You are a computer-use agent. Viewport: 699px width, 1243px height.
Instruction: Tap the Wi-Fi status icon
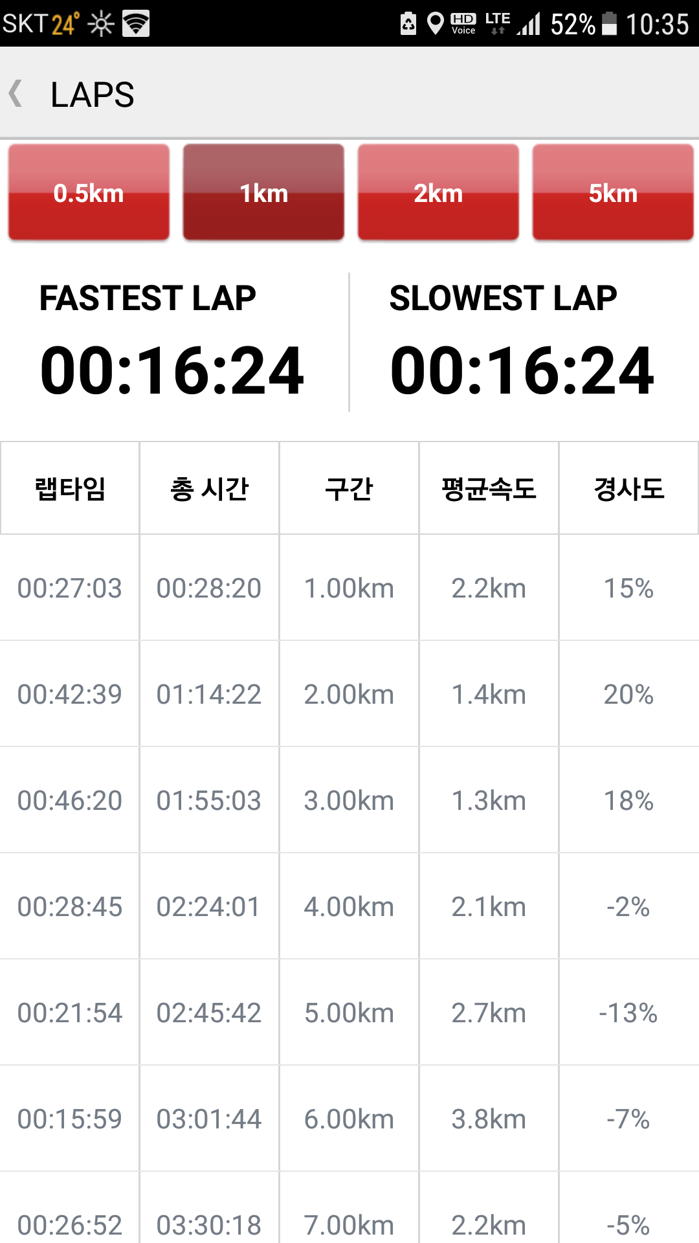136,23
